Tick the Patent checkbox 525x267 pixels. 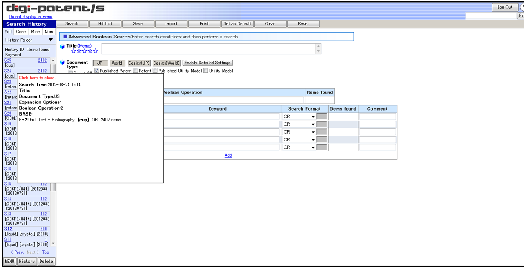point(136,71)
